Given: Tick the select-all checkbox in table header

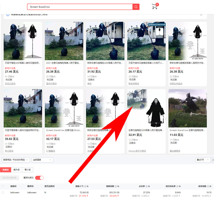Looking at the screenshot, I should (x=3, y=186).
